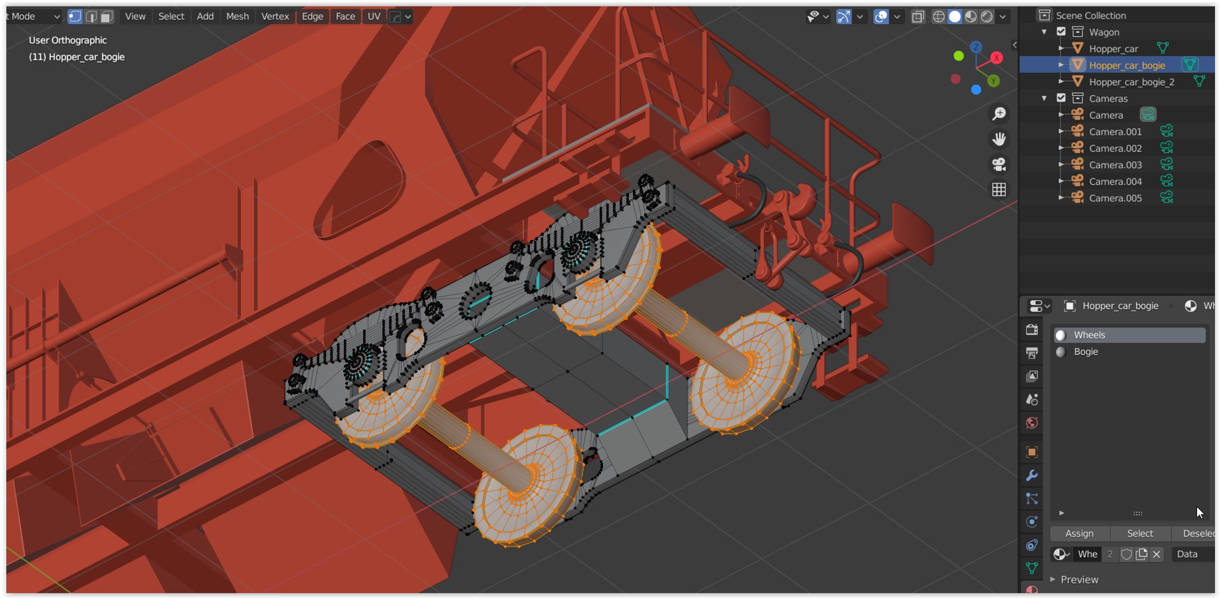Switch to solid viewport shading
This screenshot has height=598, width=1220.
coord(954,17)
